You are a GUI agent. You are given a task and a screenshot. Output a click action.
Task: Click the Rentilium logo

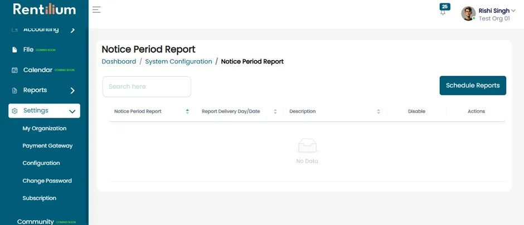tap(45, 9)
